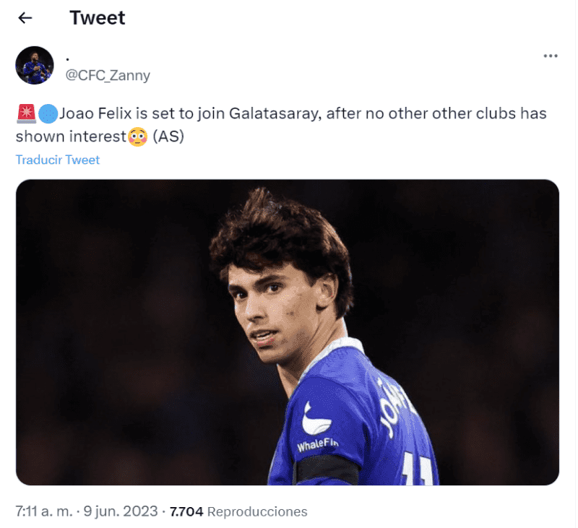Image resolution: width=578 pixels, height=528 pixels.
Task: Click the dot display name above the handle
Action: pos(67,57)
